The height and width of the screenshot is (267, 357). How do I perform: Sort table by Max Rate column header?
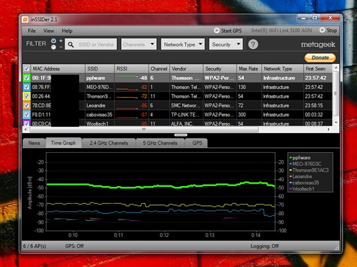tap(249, 69)
